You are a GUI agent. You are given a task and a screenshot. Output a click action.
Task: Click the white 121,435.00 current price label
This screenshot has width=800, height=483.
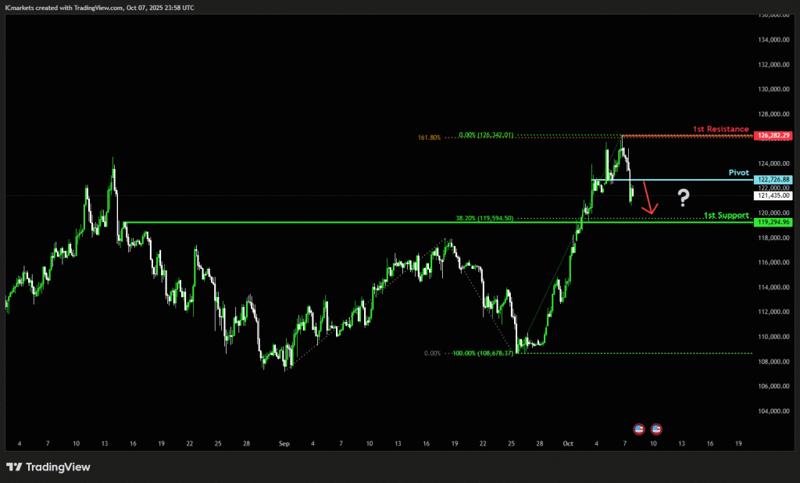773,195
